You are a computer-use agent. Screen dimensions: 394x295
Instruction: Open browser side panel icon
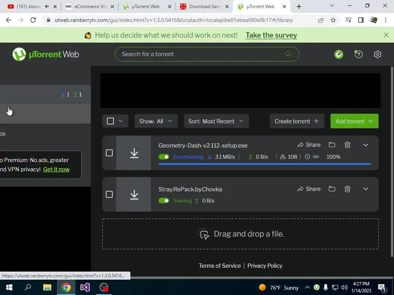point(361,20)
